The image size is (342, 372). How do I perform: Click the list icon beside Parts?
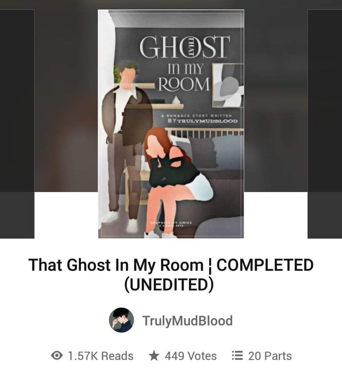pos(237,355)
